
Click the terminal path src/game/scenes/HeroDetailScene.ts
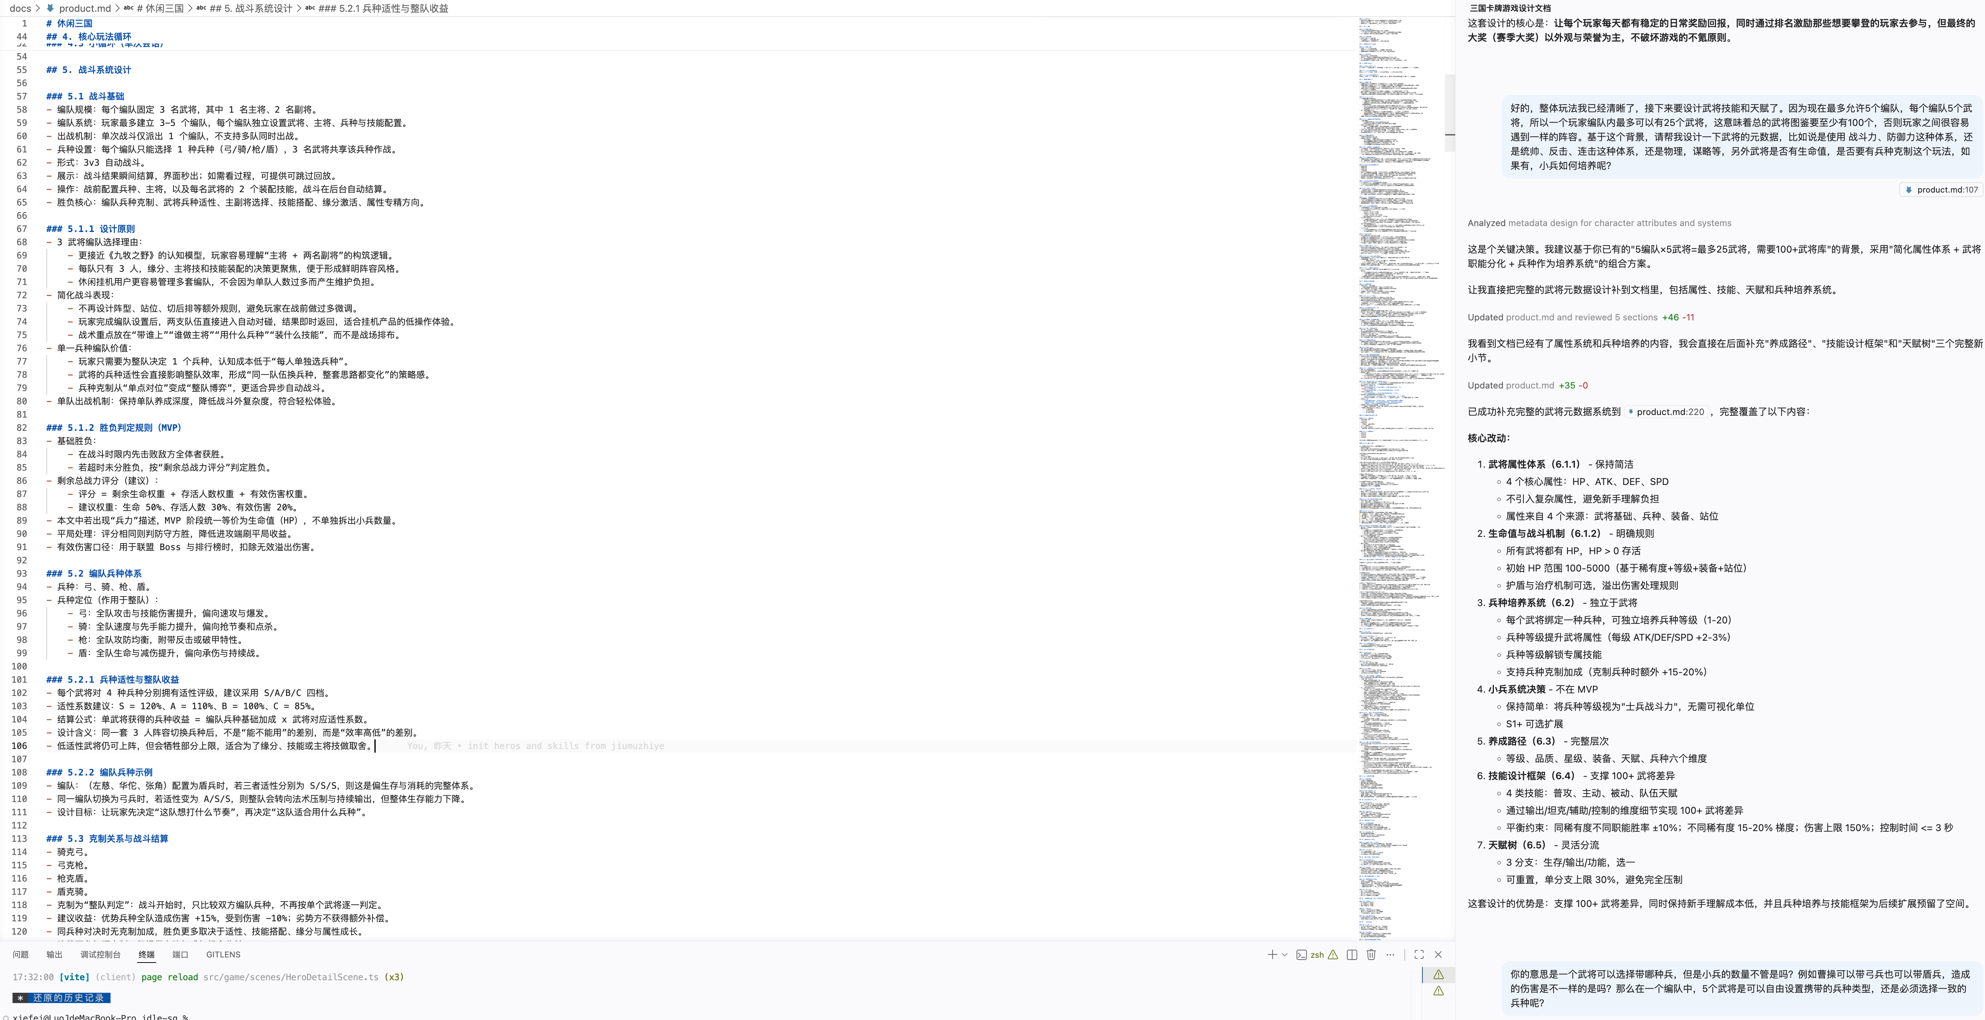(x=291, y=977)
